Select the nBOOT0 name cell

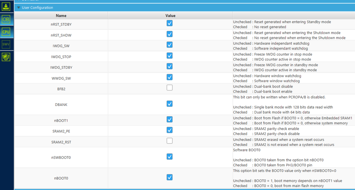[x=61, y=178]
